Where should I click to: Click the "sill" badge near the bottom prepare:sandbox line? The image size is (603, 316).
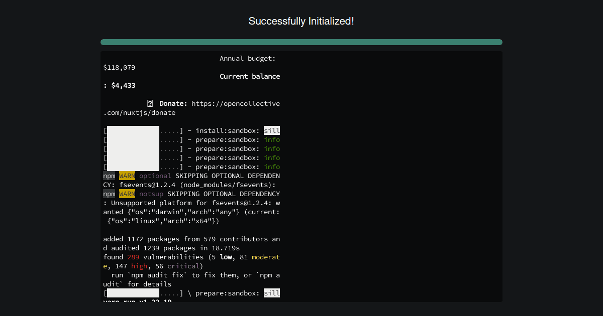point(272,293)
